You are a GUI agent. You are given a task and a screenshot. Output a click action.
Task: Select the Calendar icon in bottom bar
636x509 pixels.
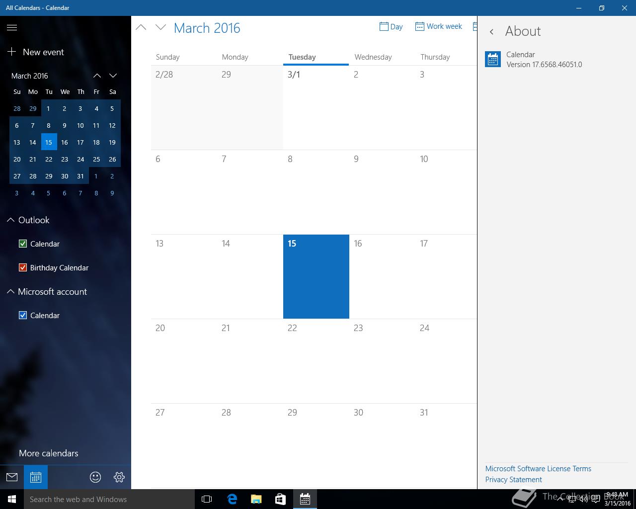coord(36,477)
